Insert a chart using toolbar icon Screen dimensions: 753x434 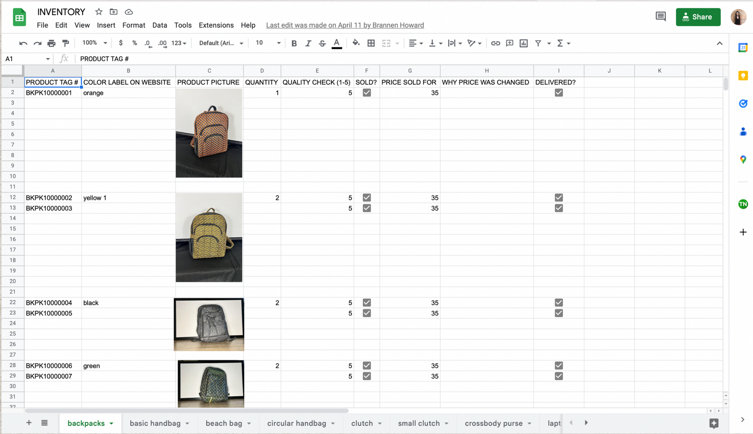pos(523,43)
